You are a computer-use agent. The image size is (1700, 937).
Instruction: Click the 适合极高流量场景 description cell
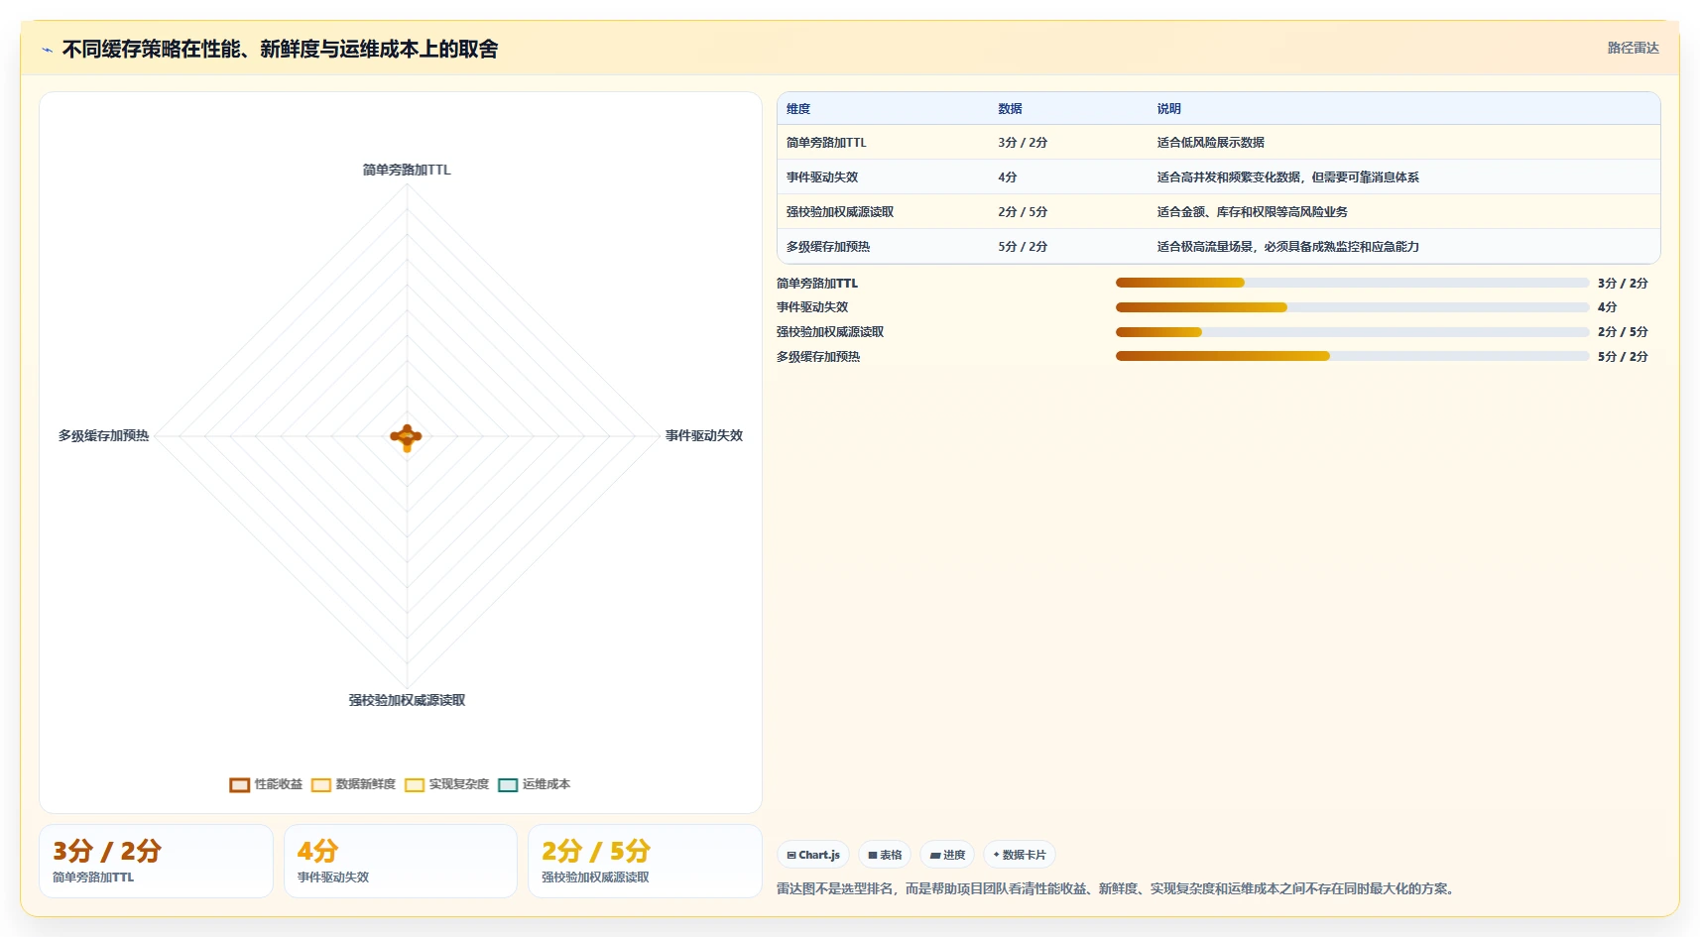tap(1287, 247)
